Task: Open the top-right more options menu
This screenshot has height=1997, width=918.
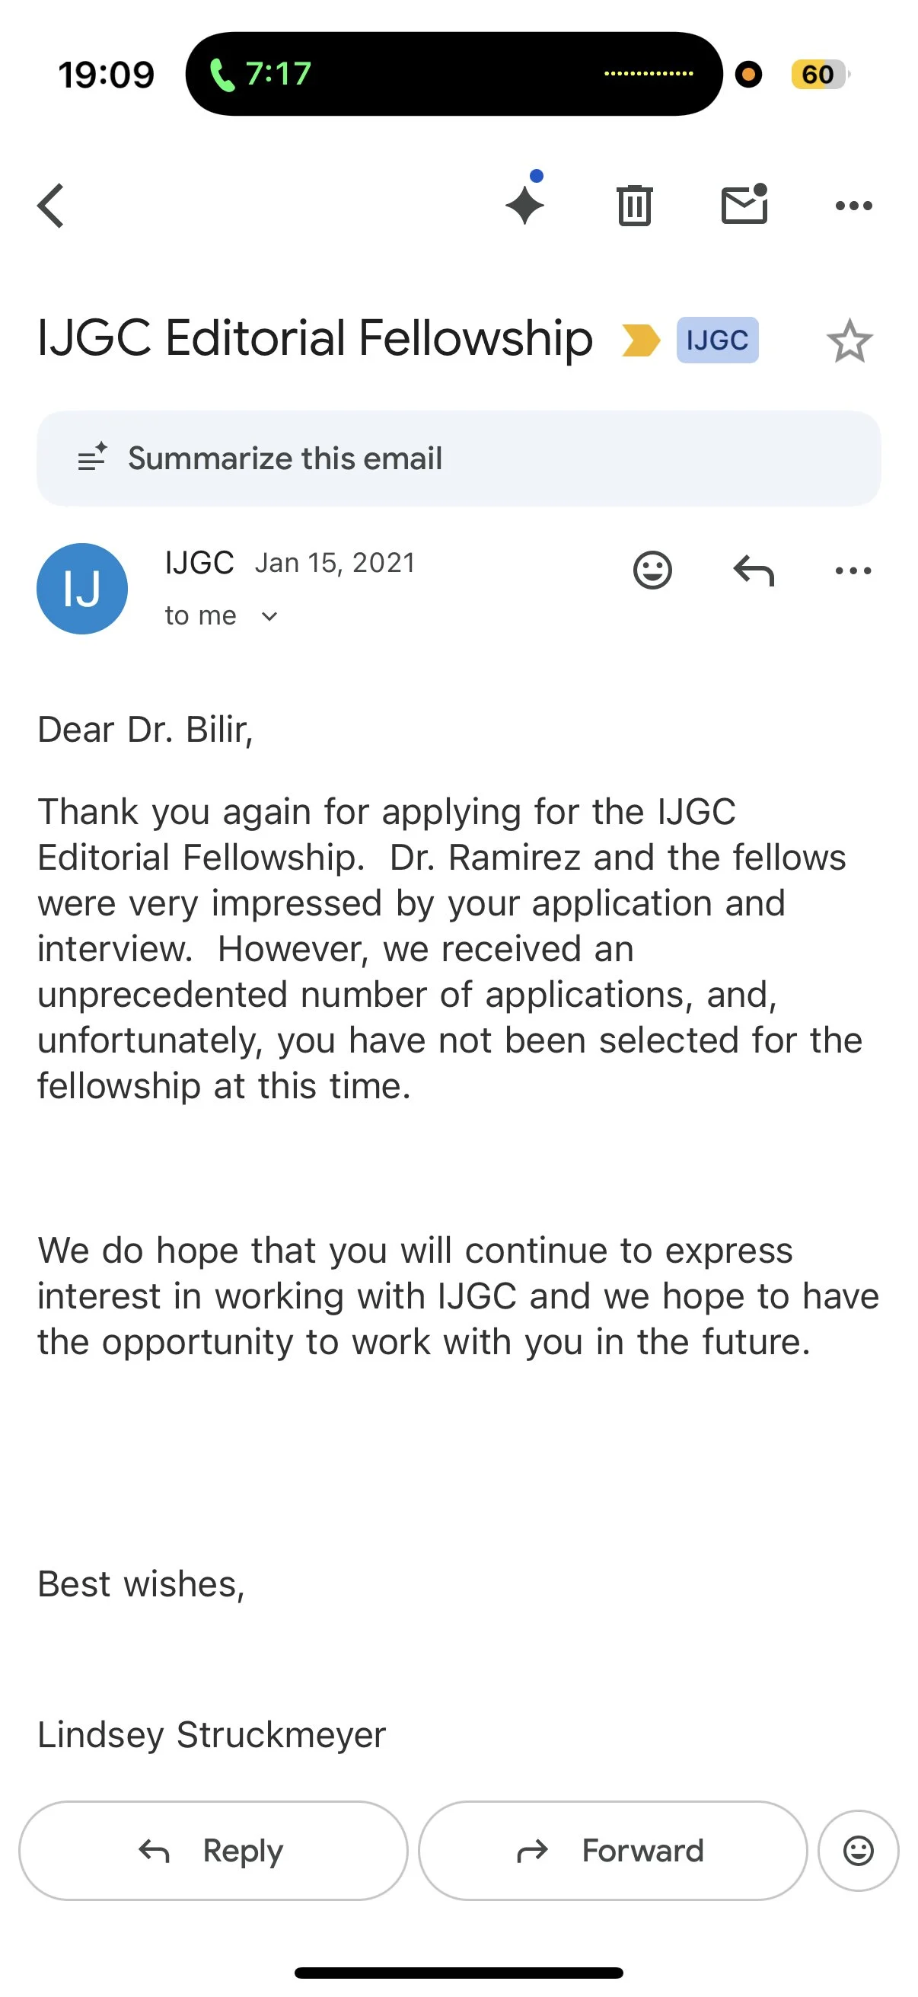Action: [x=853, y=206]
